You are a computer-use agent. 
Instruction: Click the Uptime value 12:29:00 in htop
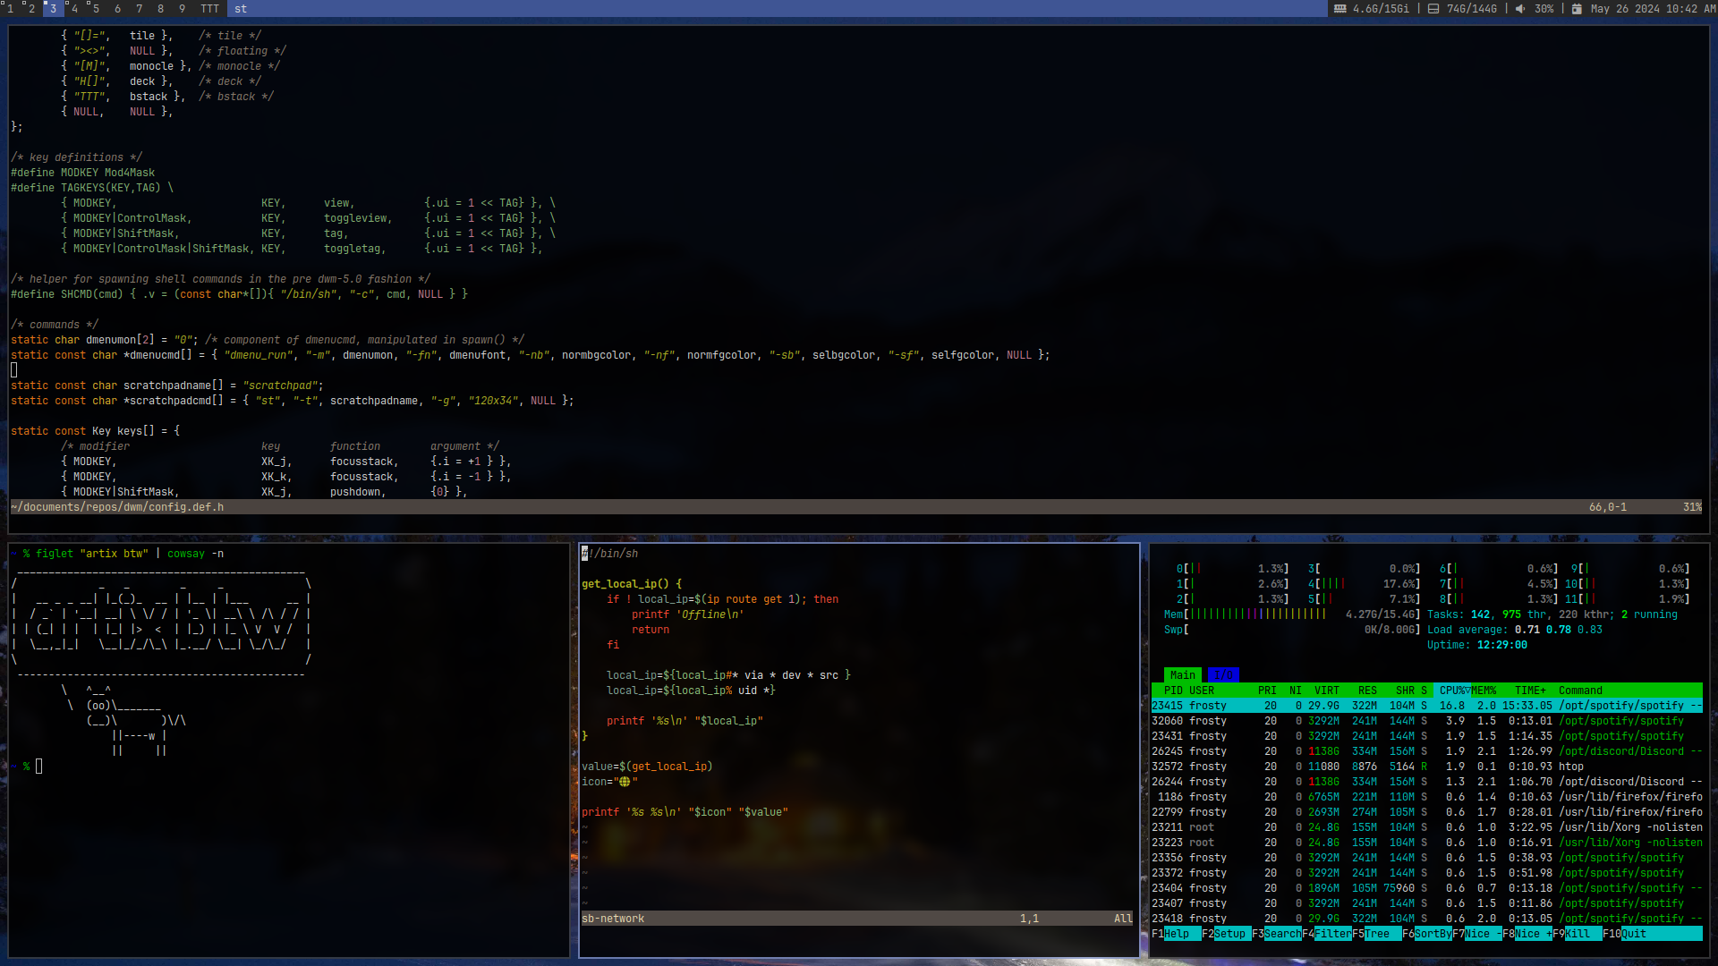(x=1502, y=645)
